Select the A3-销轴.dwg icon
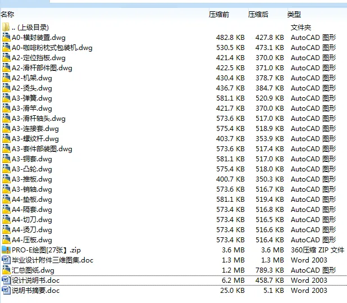The width and height of the screenshot is (347, 303). pyautogui.click(x=6, y=189)
